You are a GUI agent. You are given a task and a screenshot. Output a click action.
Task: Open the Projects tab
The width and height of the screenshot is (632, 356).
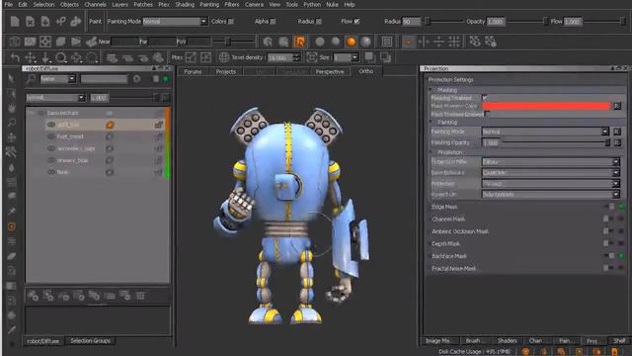point(225,71)
